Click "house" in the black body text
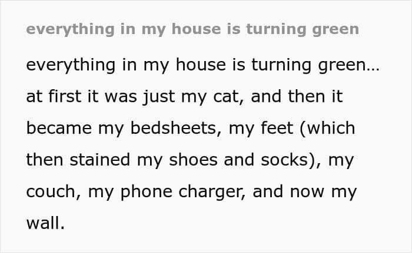 (x=201, y=65)
